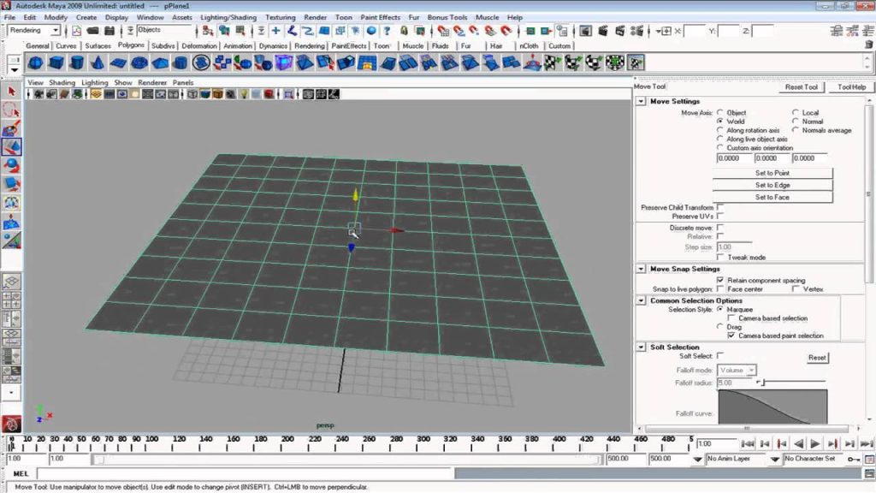The height and width of the screenshot is (493, 876).
Task: Select Local move axis radio
Action: pyautogui.click(x=795, y=112)
